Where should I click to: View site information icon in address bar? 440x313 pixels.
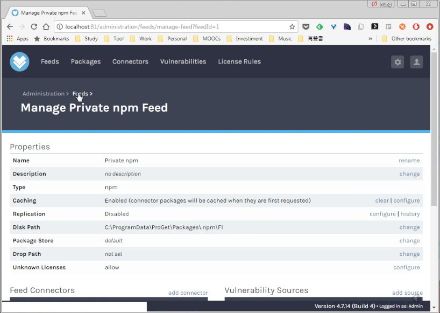(x=60, y=27)
